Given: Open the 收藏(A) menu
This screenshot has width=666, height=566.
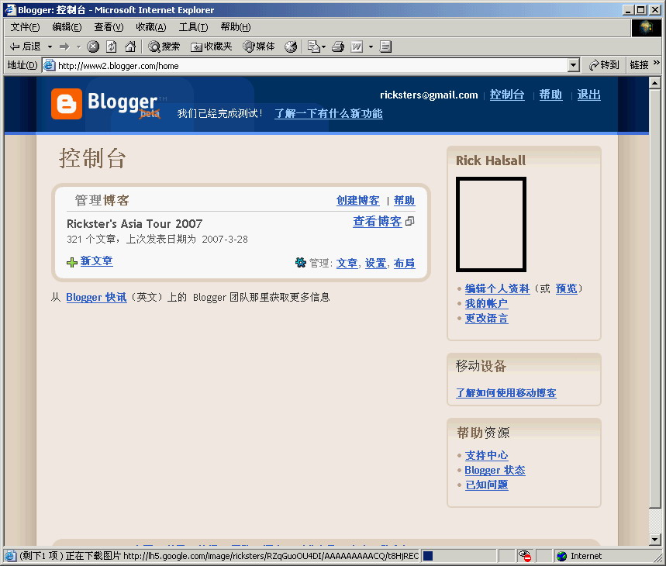Looking at the screenshot, I should point(150,27).
